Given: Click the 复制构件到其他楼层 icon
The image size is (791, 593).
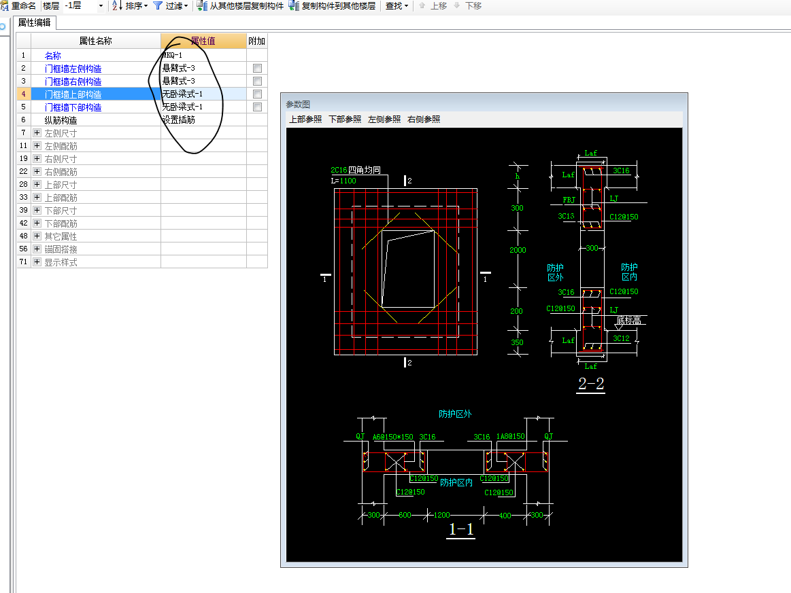Looking at the screenshot, I should pyautogui.click(x=294, y=6).
